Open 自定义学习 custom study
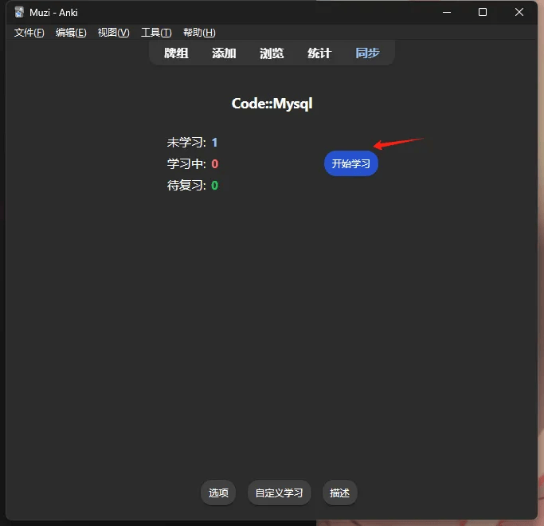The image size is (544, 526). [x=280, y=493]
